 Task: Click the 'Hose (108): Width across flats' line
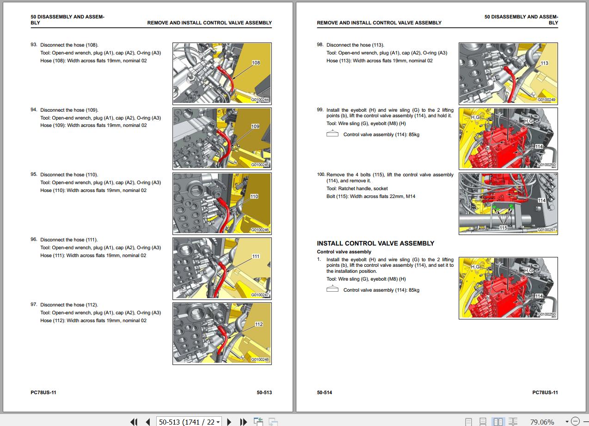click(93, 60)
